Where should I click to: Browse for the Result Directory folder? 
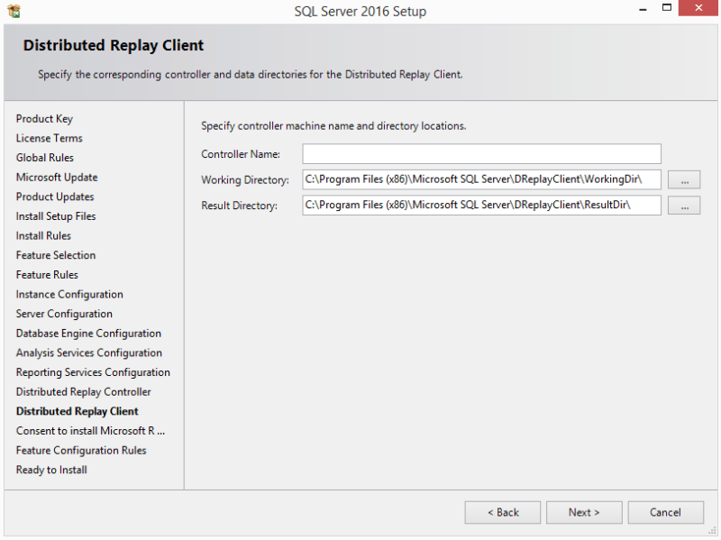(x=684, y=206)
